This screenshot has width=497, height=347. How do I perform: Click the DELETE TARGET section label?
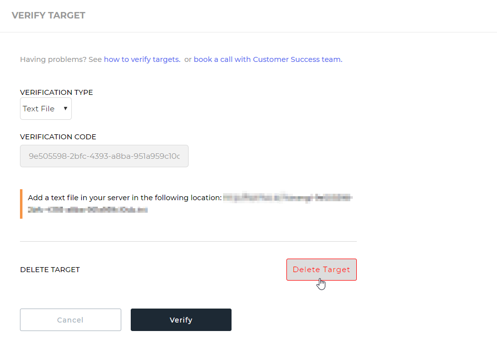(50, 270)
